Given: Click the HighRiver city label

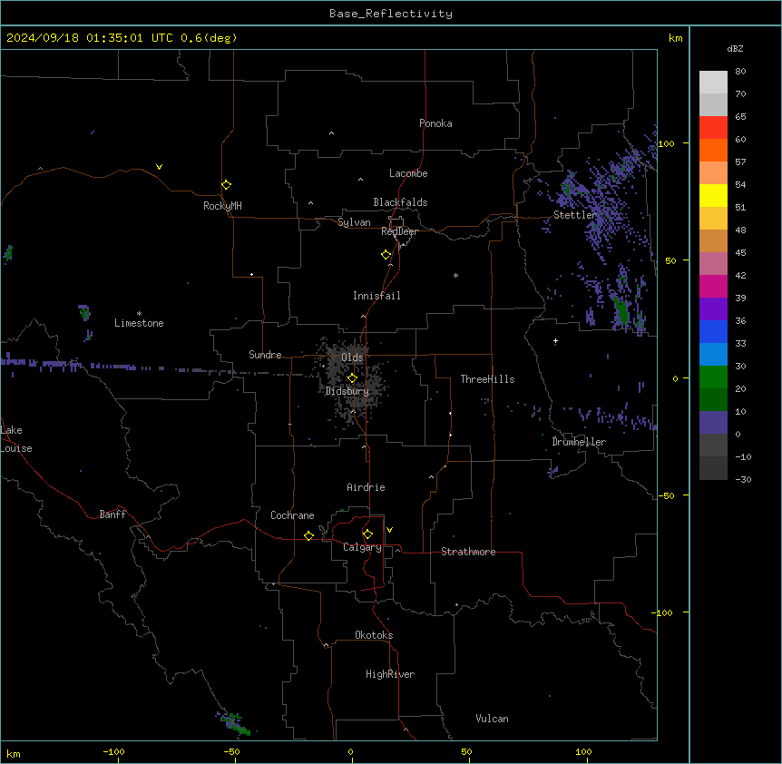Looking at the screenshot, I should pos(390,674).
